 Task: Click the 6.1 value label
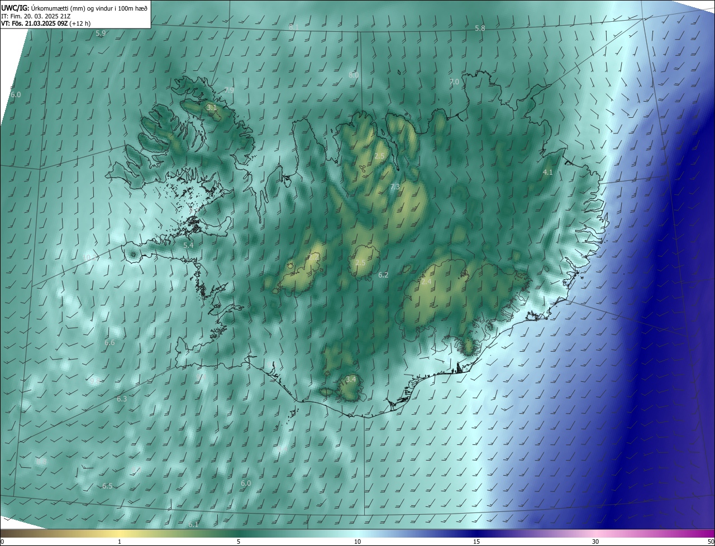[x=193, y=524]
